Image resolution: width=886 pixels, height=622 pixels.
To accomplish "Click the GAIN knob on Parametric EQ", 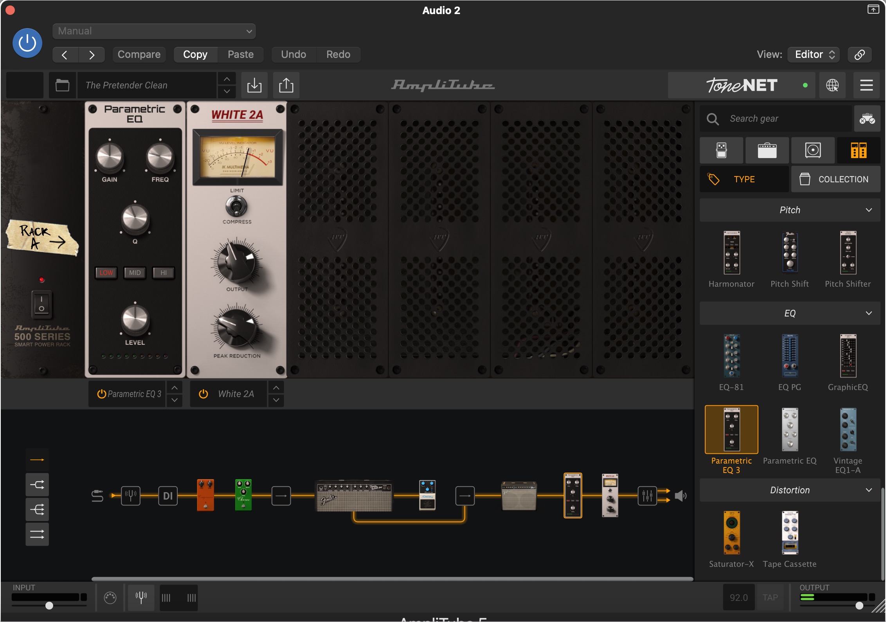I will tap(110, 157).
